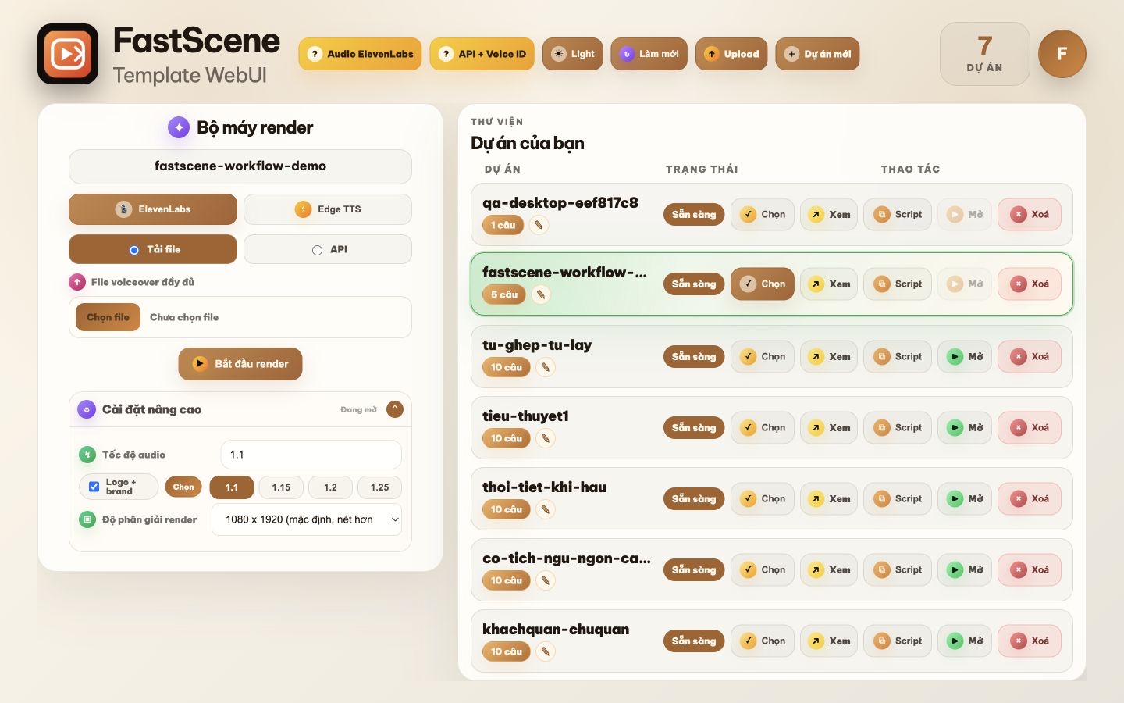
Task: View thoi-tiet-khi-hau with Xem
Action: tap(829, 499)
